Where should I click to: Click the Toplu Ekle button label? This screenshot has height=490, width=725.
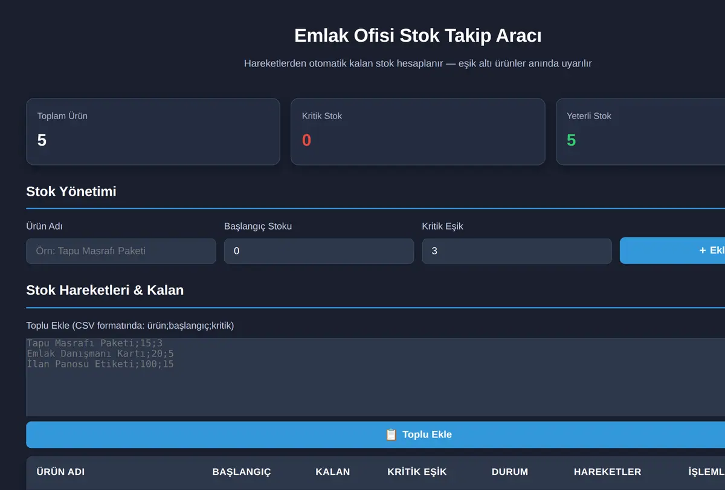point(427,434)
